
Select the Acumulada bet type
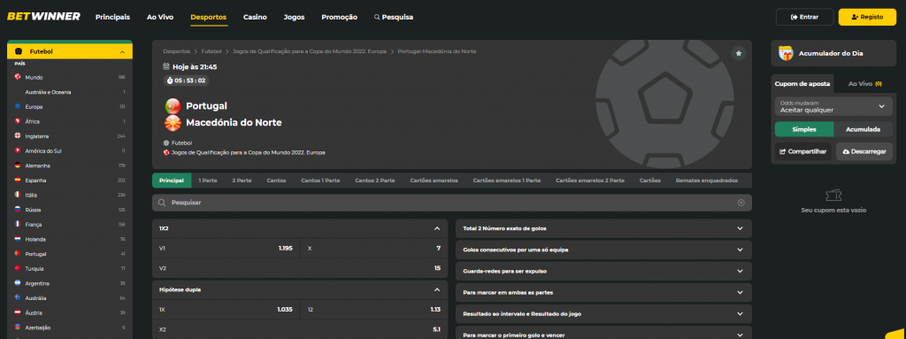pos(864,129)
